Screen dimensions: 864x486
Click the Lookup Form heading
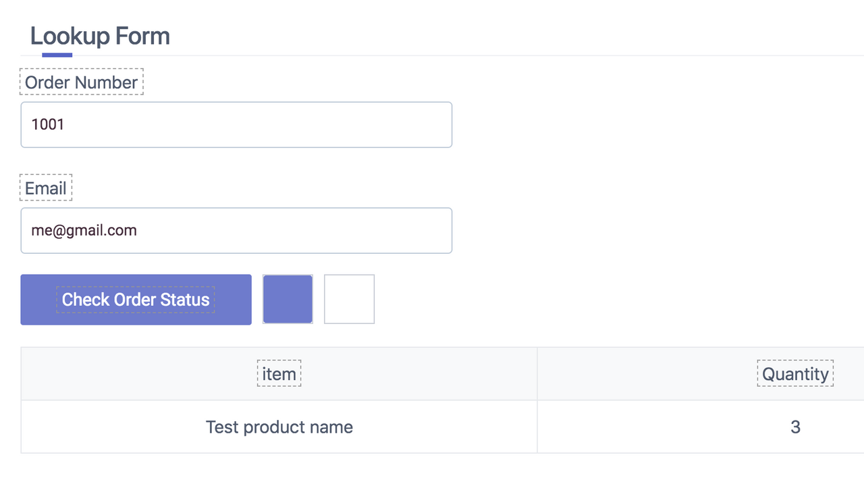click(100, 36)
